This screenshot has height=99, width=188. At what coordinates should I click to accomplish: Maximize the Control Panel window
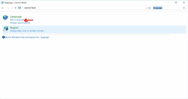pos(176,3)
